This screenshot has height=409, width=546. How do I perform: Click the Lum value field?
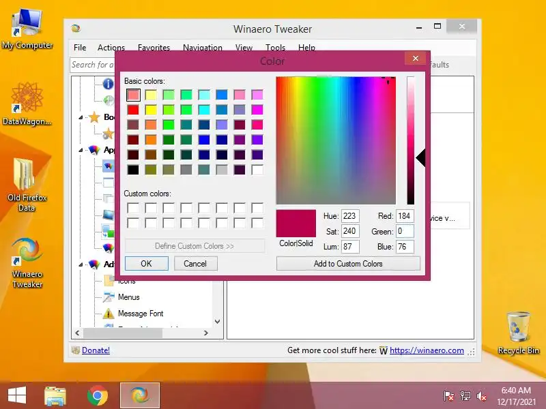[x=350, y=247]
